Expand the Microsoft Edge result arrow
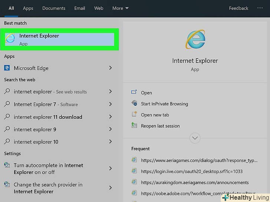 click(x=110, y=68)
